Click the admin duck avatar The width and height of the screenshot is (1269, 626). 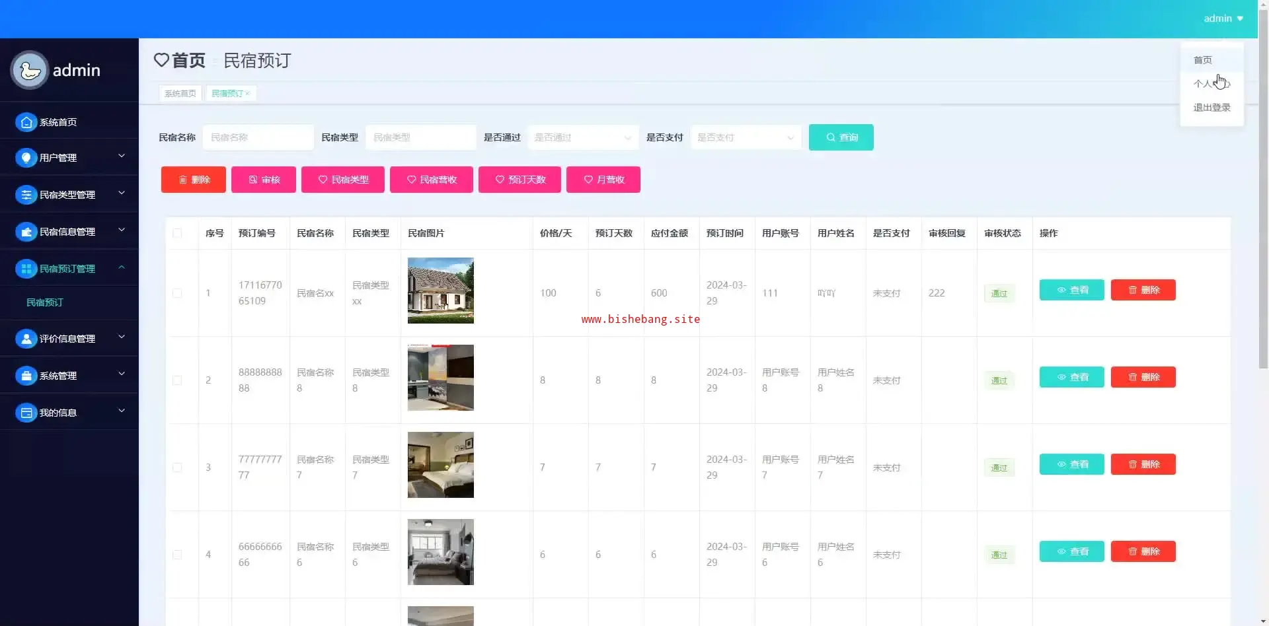click(29, 70)
